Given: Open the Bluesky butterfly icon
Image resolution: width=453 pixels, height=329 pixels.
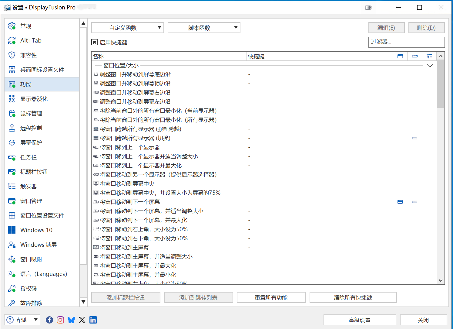Looking at the screenshot, I should [71, 320].
